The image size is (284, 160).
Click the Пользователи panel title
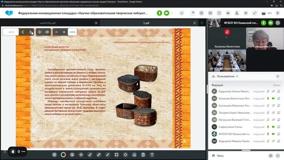tap(226, 76)
